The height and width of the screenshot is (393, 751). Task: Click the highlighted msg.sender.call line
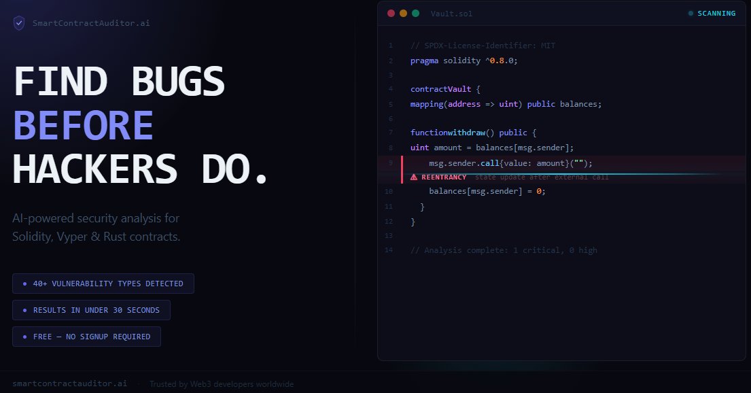click(x=510, y=163)
